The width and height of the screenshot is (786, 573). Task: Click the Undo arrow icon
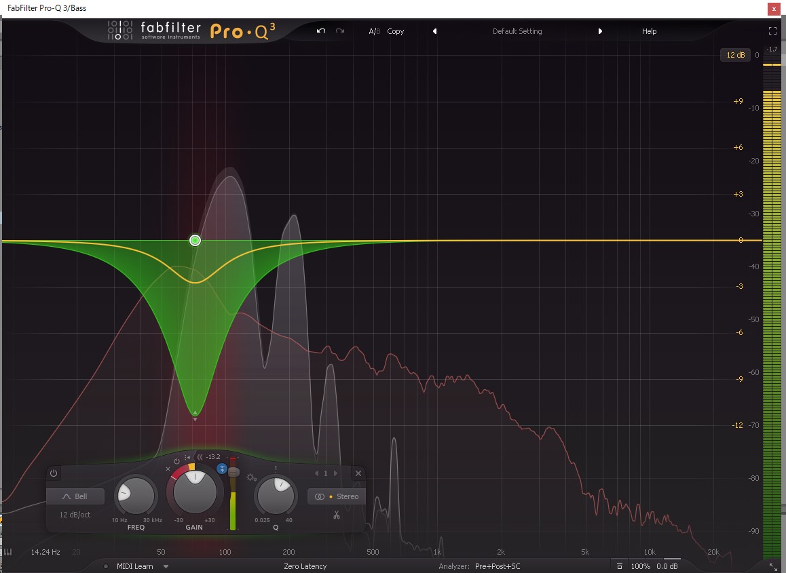click(x=321, y=31)
